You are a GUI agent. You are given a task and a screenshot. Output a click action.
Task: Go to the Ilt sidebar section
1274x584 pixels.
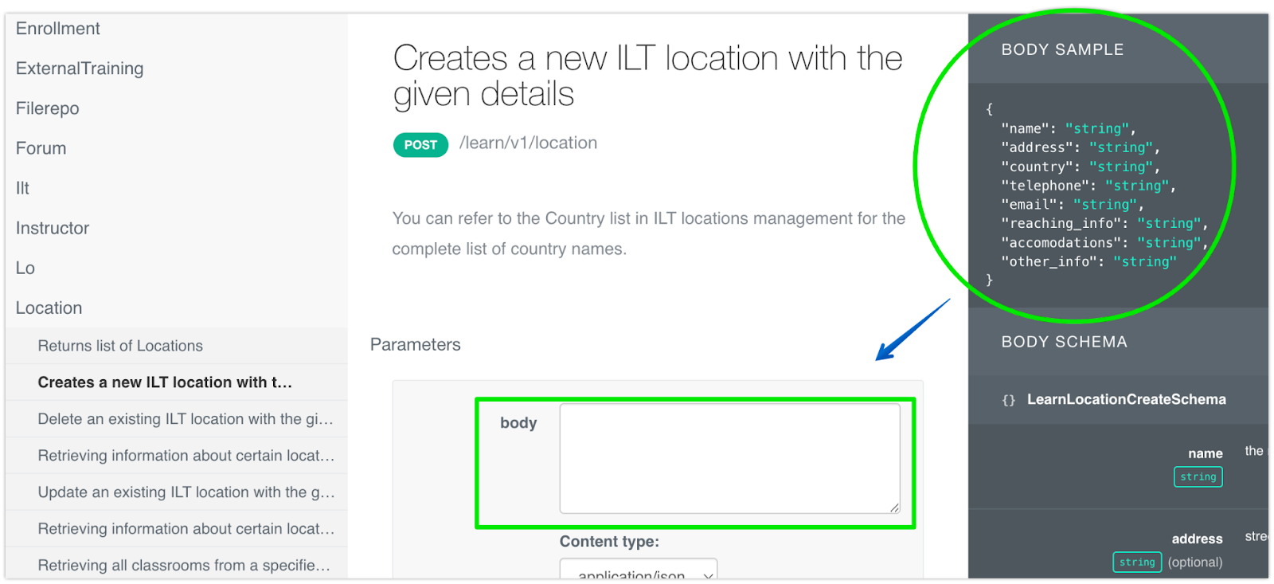tap(22, 188)
